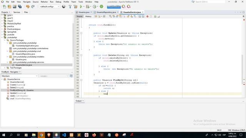Click the green round icon after Profile
Viewport: 246px width, 138px height.
(101, 7)
